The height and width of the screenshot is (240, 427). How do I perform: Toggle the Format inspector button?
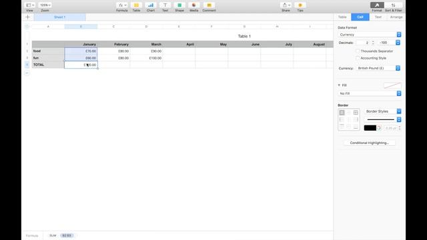point(377,5)
